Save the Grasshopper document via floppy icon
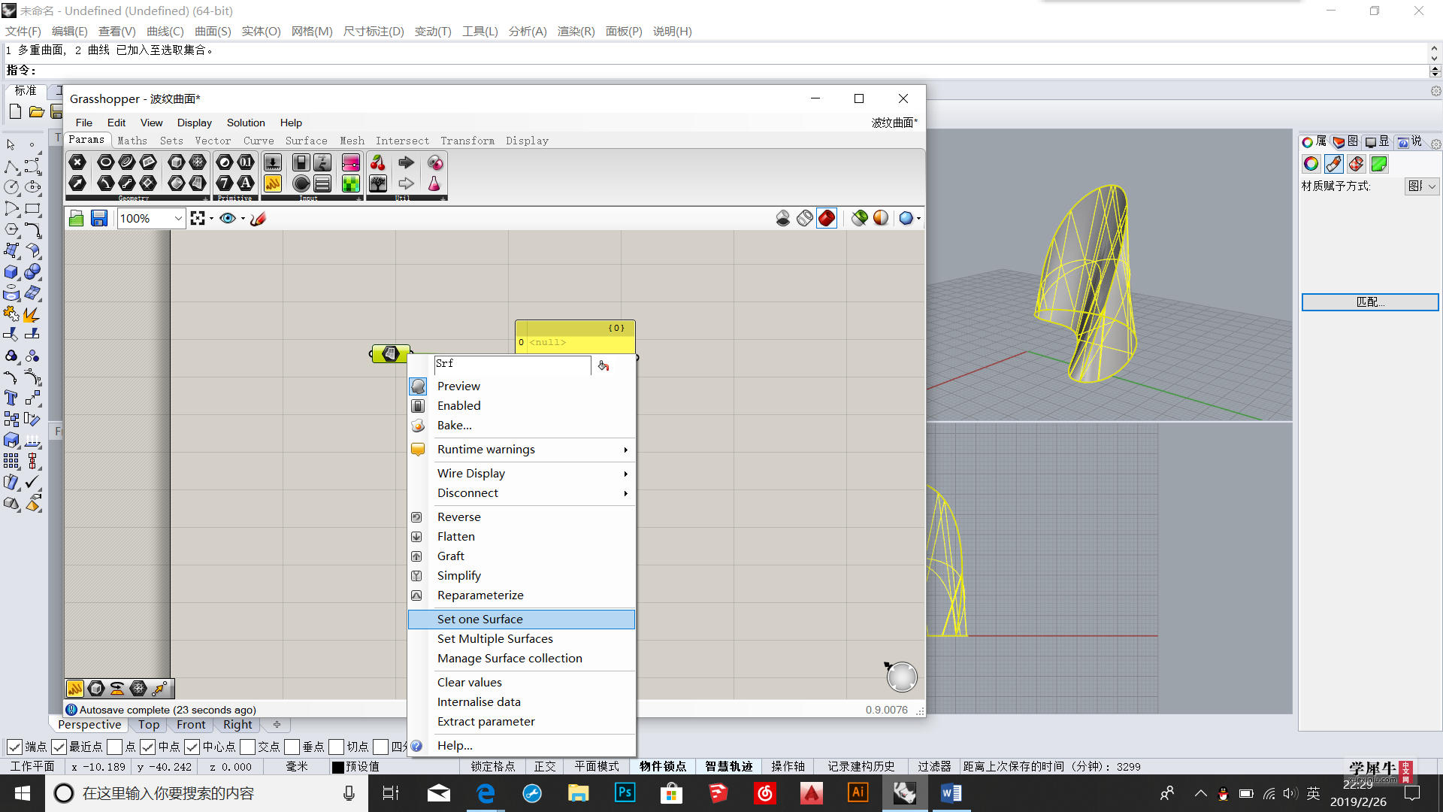 coord(99,218)
